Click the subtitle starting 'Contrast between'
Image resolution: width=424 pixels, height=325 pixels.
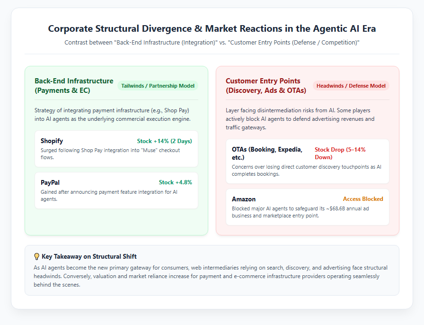pyautogui.click(x=212, y=43)
